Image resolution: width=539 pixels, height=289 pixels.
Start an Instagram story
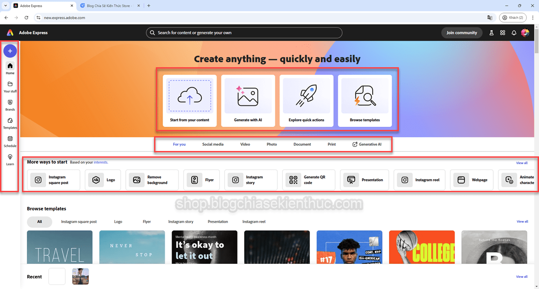[x=251, y=180]
